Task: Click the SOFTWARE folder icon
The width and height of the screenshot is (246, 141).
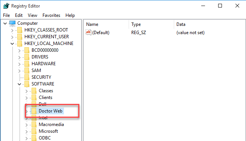Action: click(27, 84)
